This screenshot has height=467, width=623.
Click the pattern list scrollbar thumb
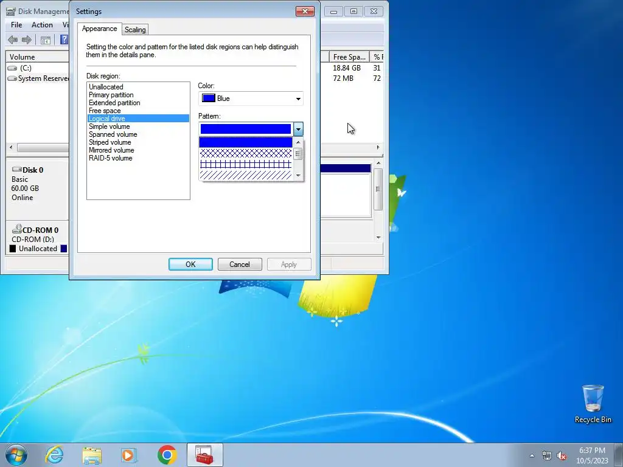[x=298, y=153]
